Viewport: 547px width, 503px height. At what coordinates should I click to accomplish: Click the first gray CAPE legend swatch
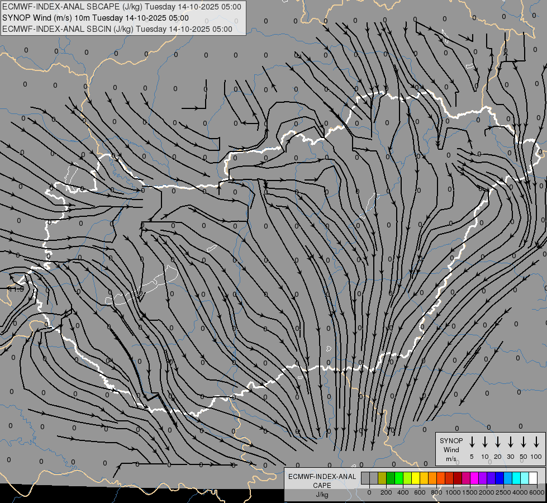tap(365, 478)
